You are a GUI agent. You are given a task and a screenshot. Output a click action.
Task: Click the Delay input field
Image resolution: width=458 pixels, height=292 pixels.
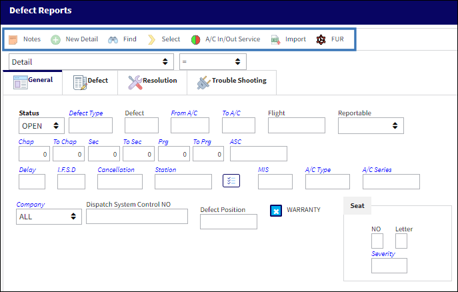pos(32,181)
